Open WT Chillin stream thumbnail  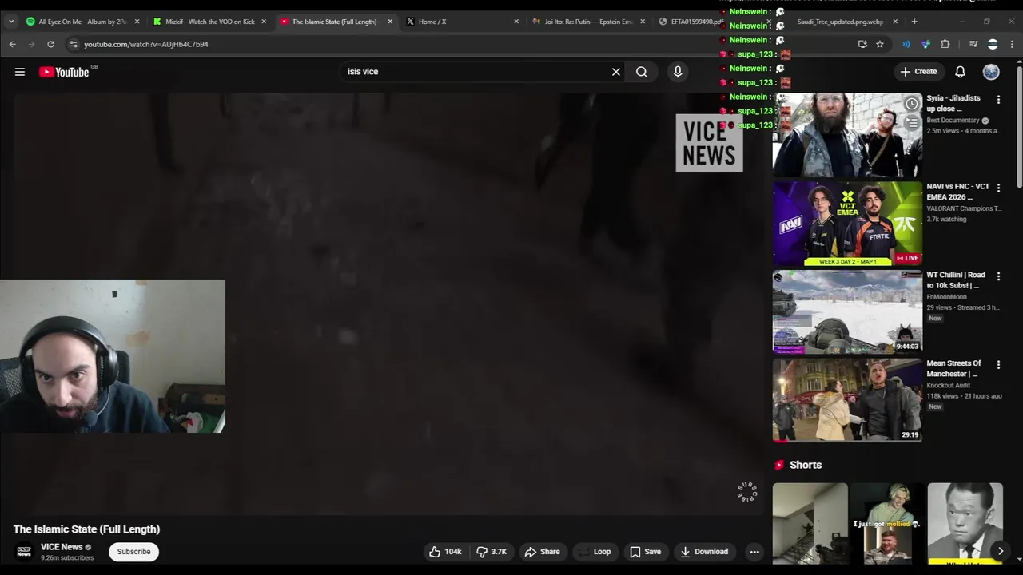click(847, 311)
